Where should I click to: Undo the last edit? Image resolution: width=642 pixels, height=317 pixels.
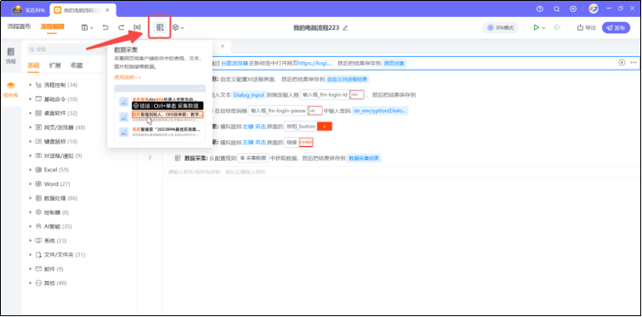point(105,27)
